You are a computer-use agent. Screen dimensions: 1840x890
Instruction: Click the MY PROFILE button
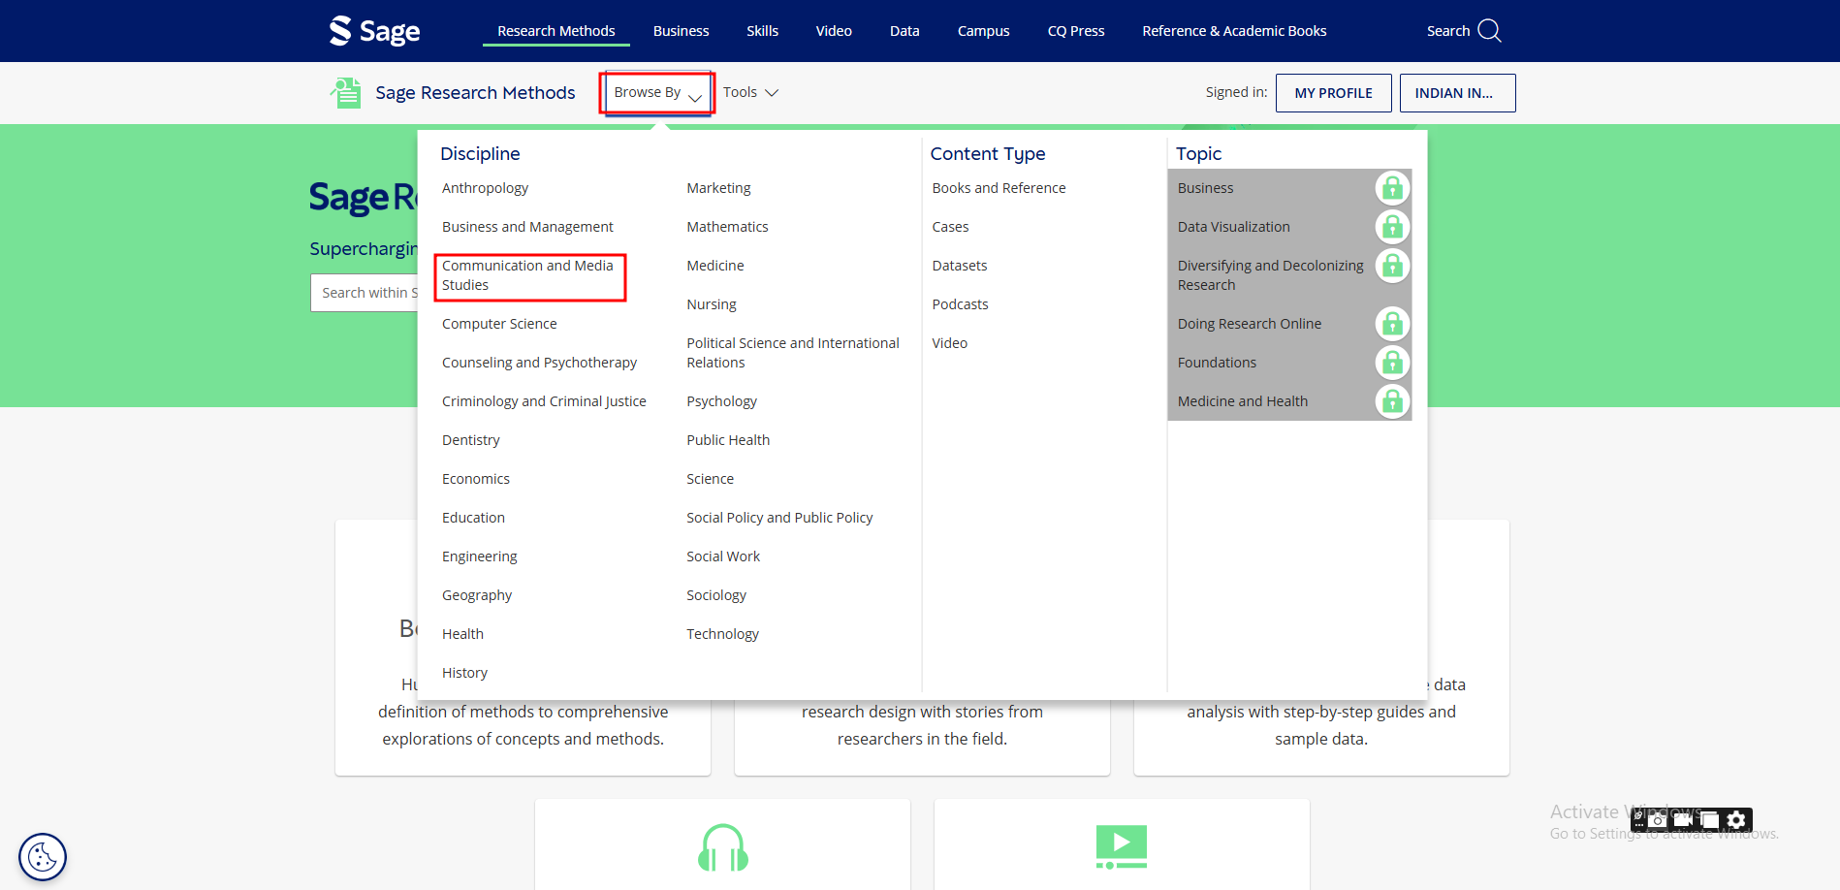(x=1333, y=93)
